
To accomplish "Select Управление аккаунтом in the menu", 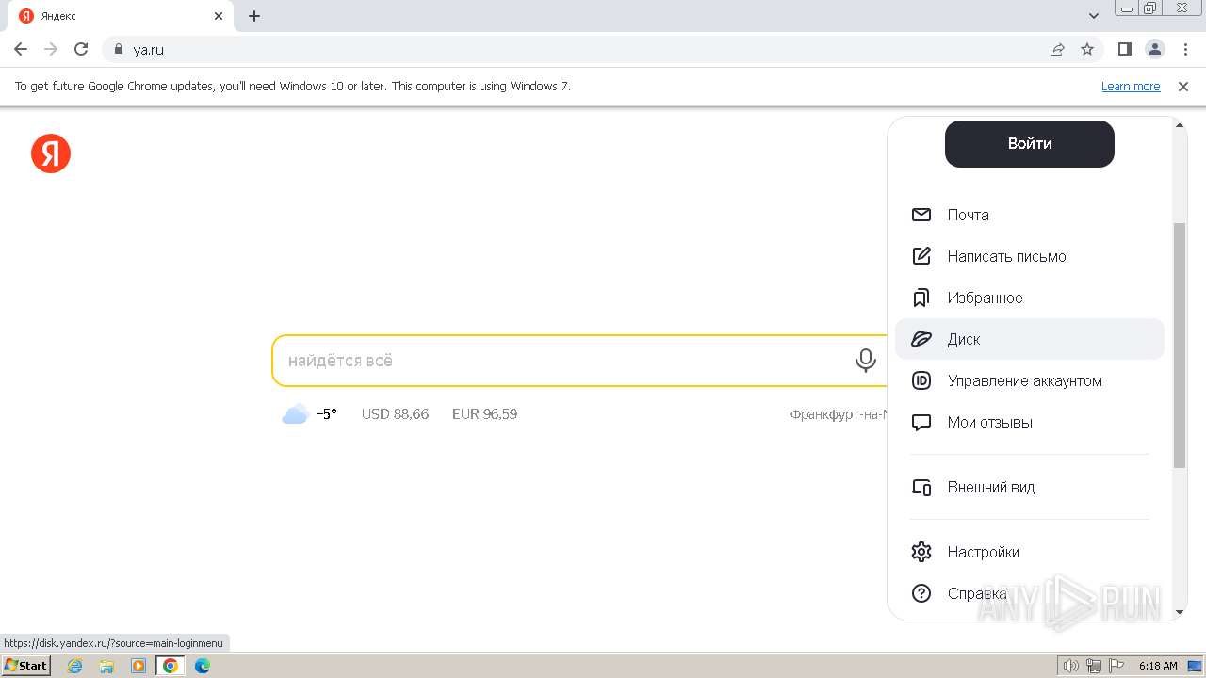I will click(1030, 380).
